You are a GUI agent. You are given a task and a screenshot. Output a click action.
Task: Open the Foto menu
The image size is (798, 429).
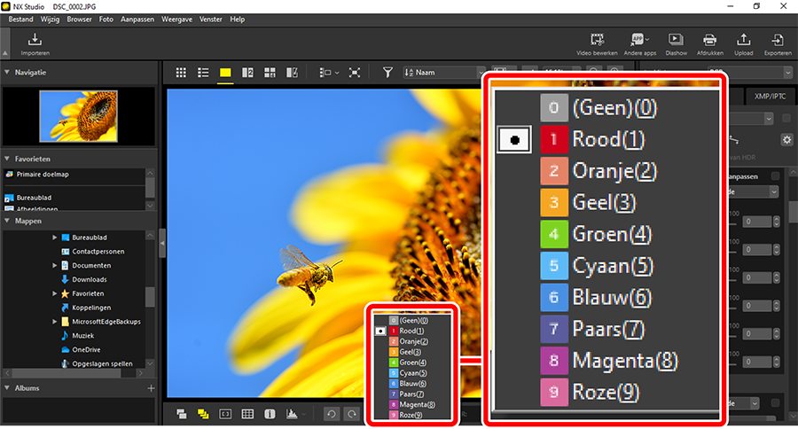tap(106, 19)
